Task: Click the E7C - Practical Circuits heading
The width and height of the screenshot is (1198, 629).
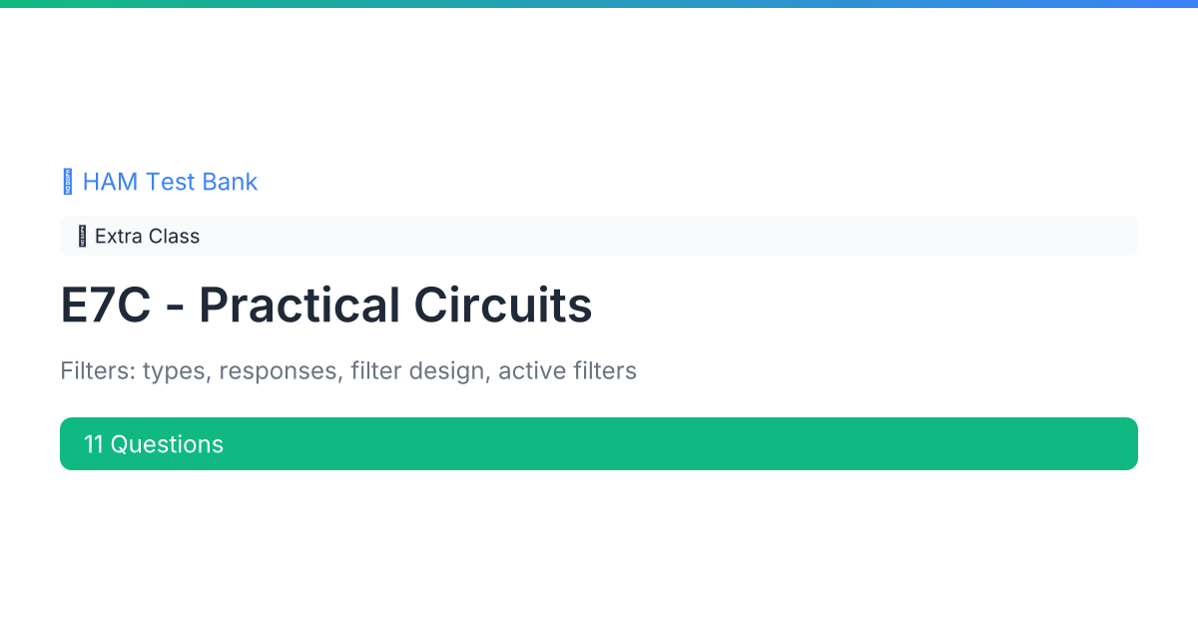Action: [326, 306]
